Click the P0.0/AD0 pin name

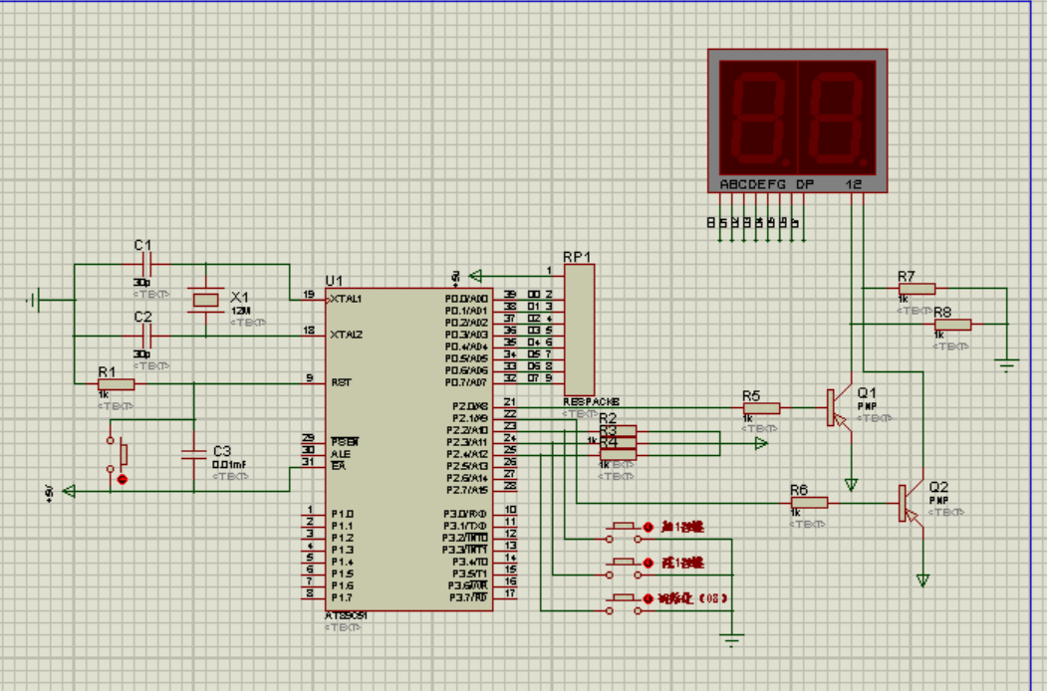[x=467, y=299]
